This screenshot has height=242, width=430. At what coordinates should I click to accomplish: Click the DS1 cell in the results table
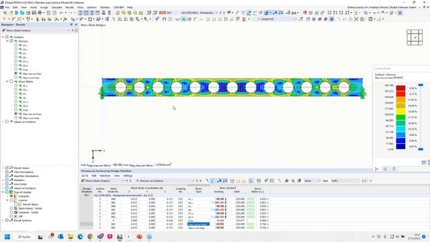coord(87,195)
